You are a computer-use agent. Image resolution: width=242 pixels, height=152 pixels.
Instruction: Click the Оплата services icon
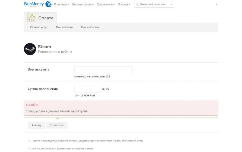click(31, 18)
